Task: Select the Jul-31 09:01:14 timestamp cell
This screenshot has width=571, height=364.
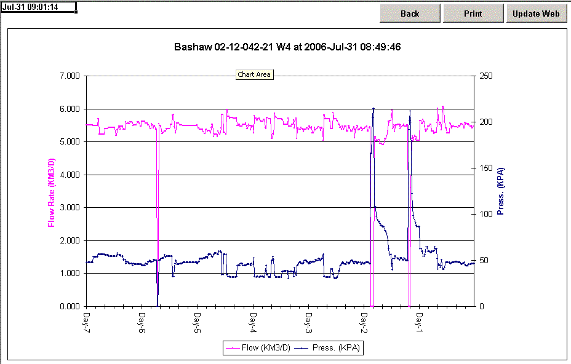Action: pos(38,7)
